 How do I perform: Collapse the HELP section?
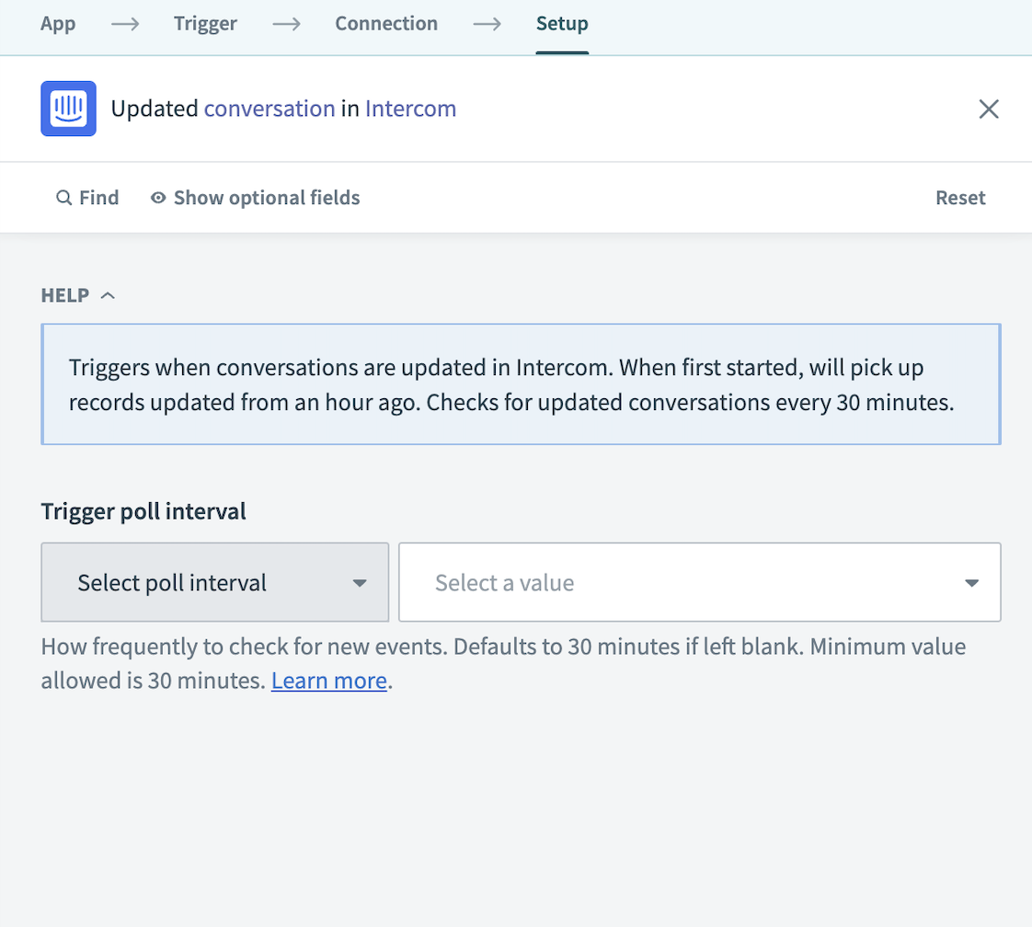108,294
